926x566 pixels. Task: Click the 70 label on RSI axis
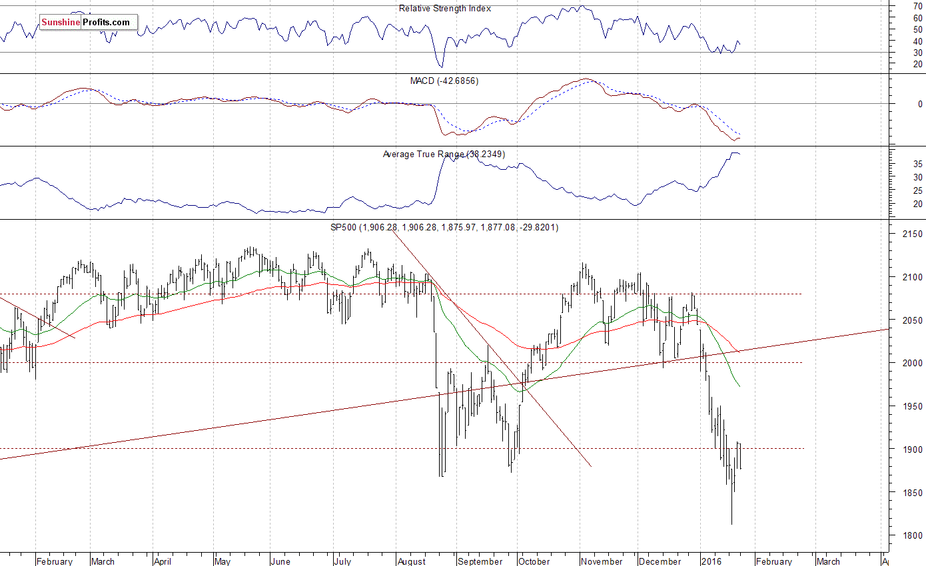tap(917, 6)
